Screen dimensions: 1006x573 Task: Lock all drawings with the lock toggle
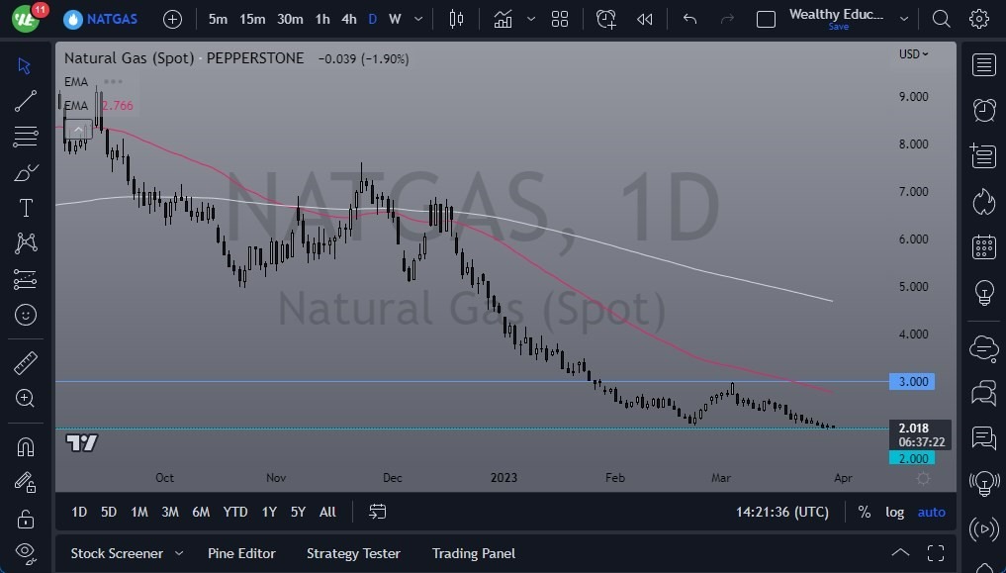(25, 516)
